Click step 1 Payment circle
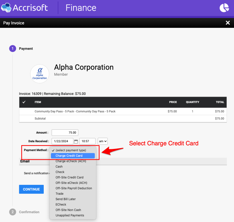This screenshot has width=234, height=222. coord(12,49)
